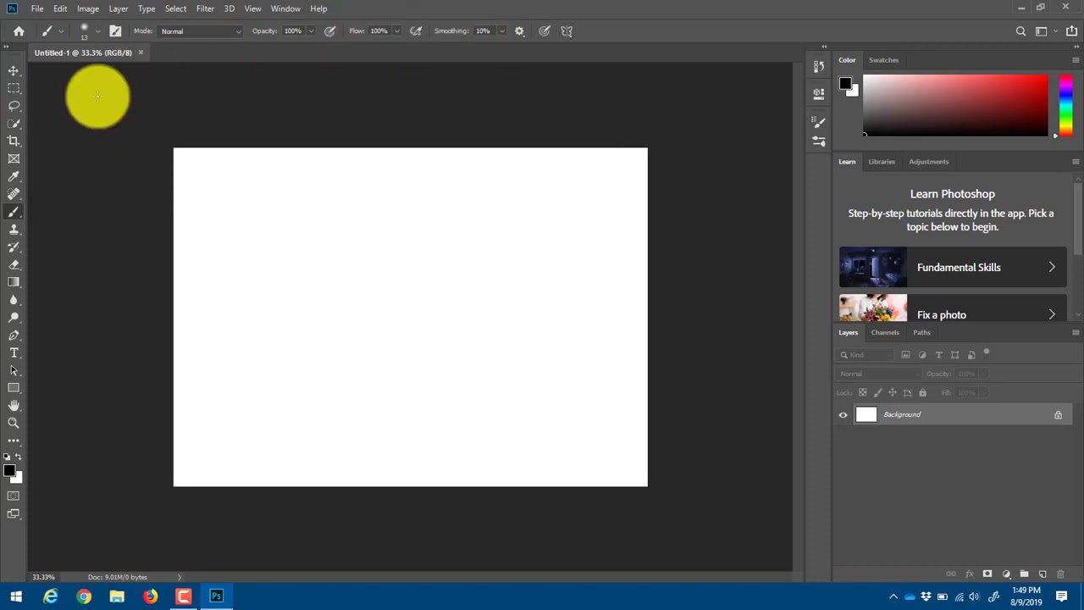Open Google Chrome from the taskbar

coord(84,596)
